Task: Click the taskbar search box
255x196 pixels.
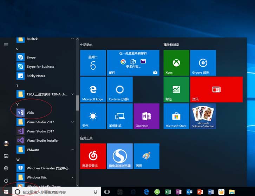Action: [x=57, y=192]
